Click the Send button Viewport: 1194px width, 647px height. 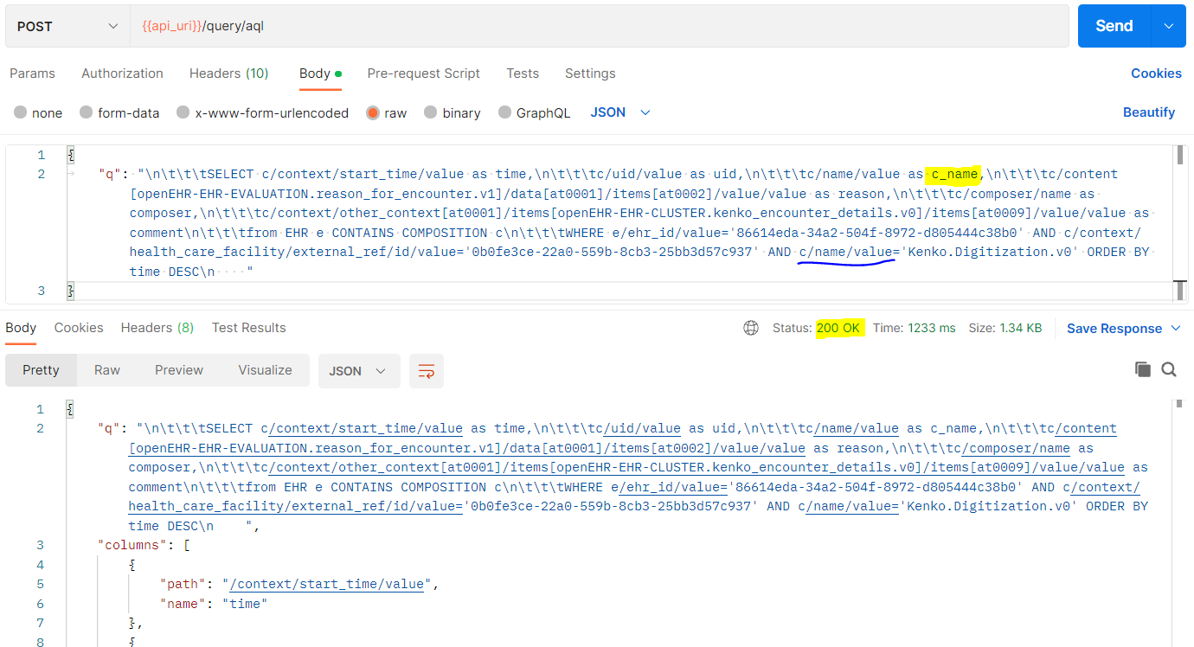click(x=1114, y=25)
